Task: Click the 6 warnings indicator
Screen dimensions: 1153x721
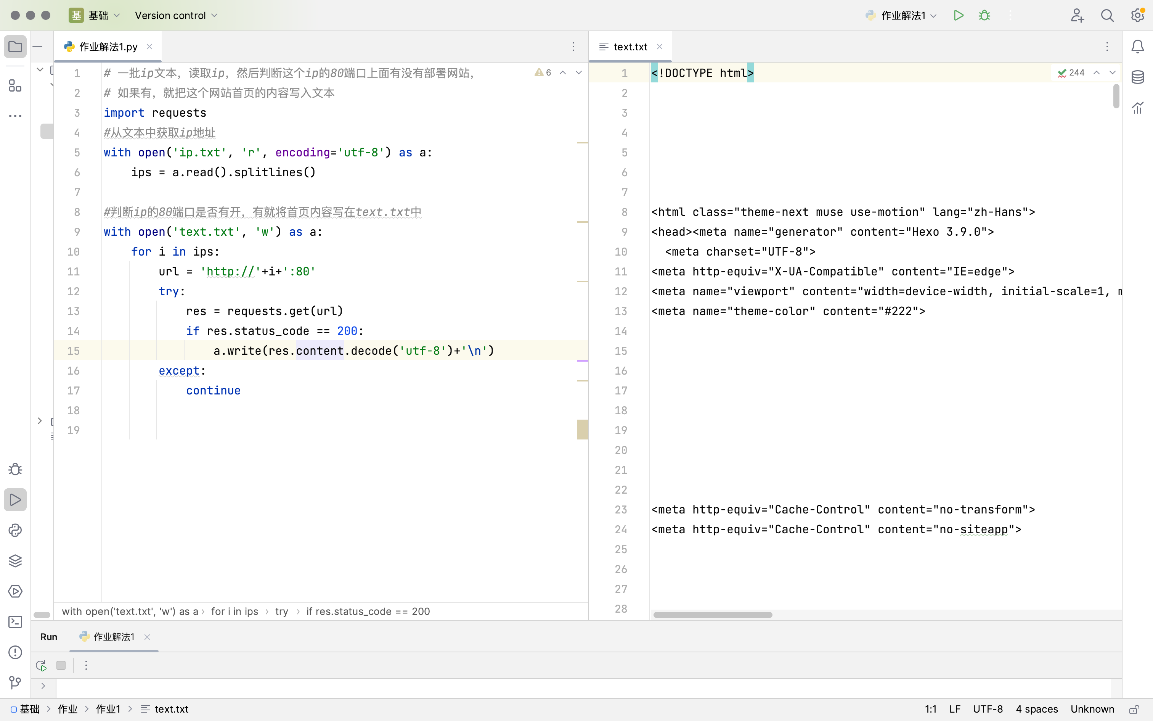Action: 543,72
